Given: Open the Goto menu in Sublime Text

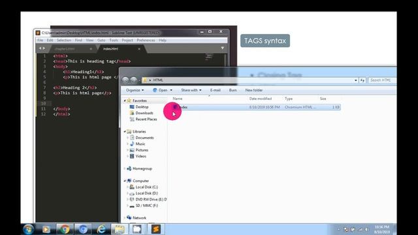Looking at the screenshot, I should pyautogui.click(x=101, y=40).
